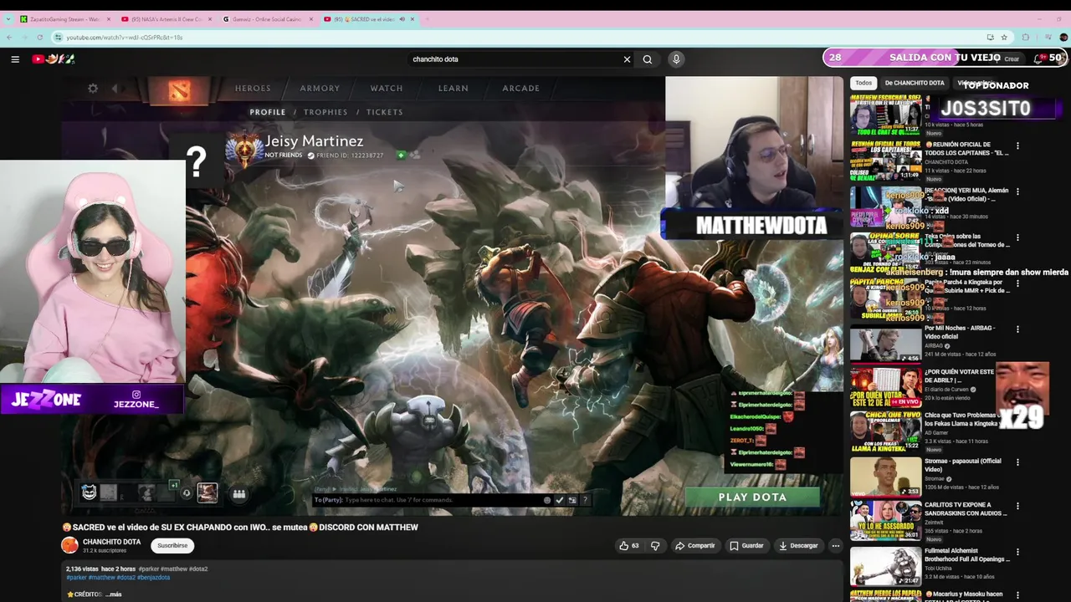Open the YouTube notifications bell
The width and height of the screenshot is (1071, 602).
coord(1038,59)
